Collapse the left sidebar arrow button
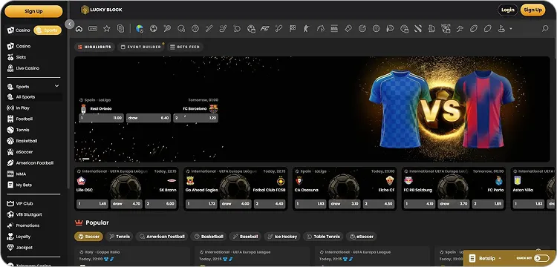557x267 pixels. [x=70, y=24]
